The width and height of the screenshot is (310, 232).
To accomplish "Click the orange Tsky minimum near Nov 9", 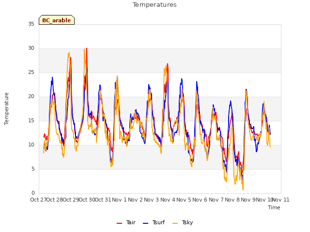I will tap(243, 190).
